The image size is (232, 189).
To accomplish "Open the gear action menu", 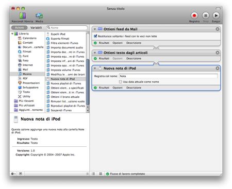I will click(13, 174).
